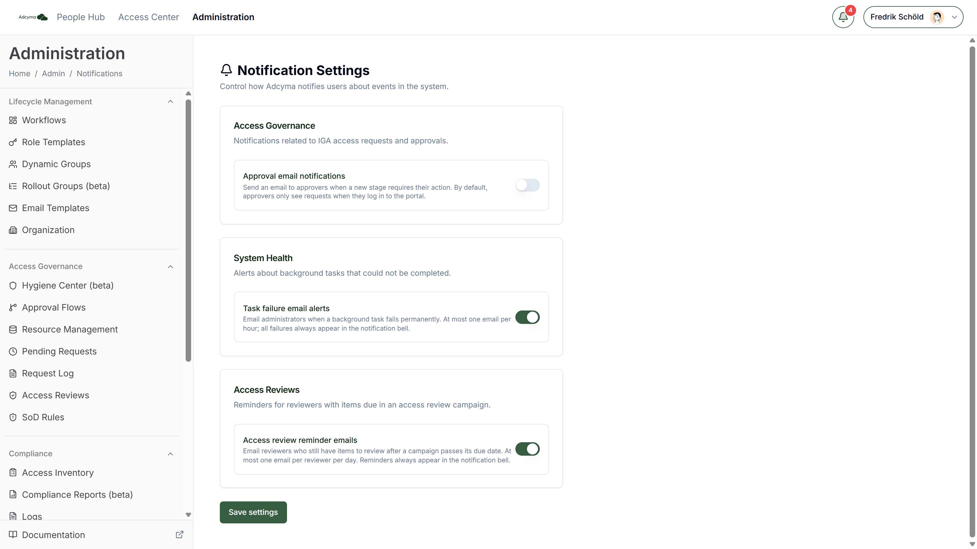Click the Adcyma cloud logo
977x549 pixels.
[33, 17]
